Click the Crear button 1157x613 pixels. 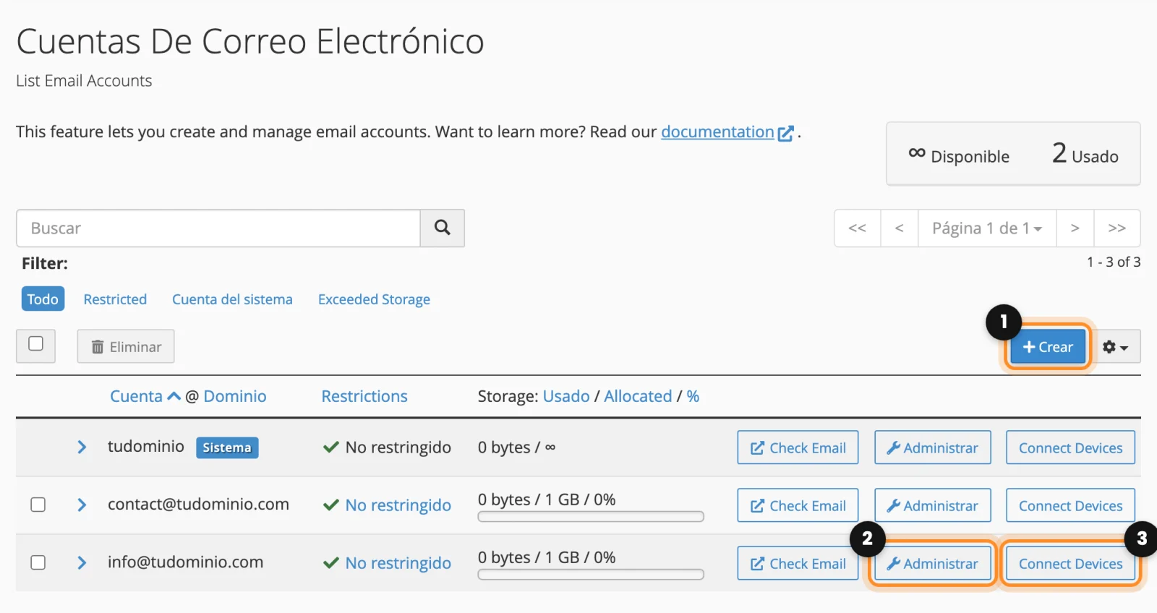1048,347
